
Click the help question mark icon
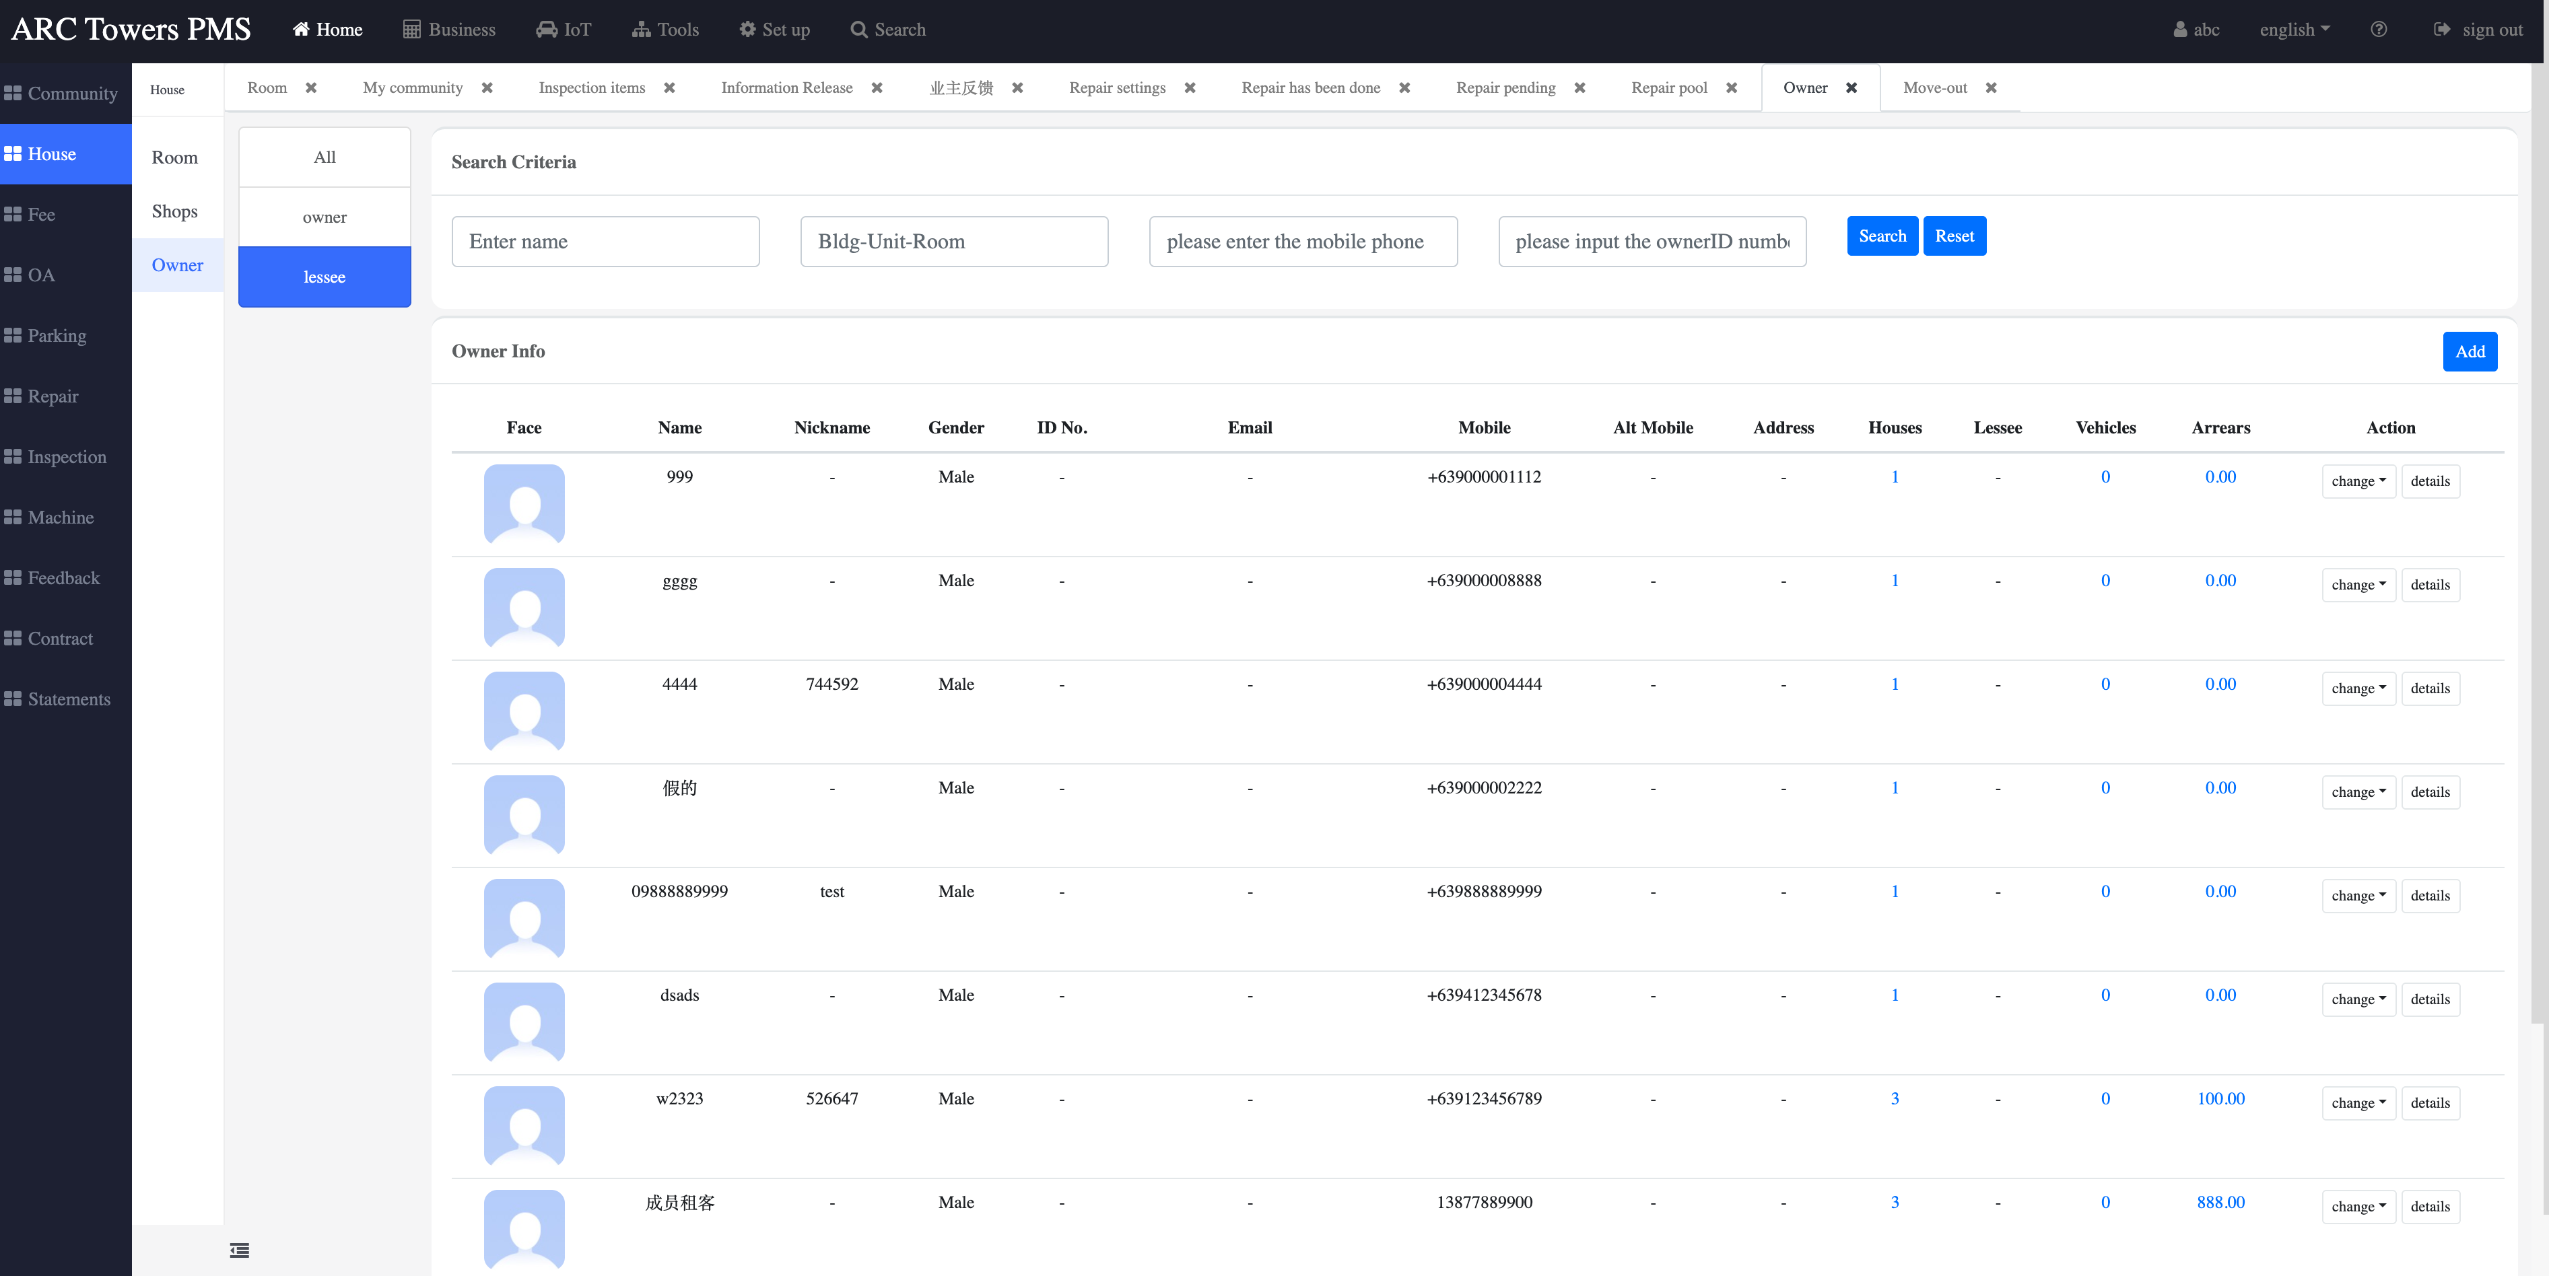coord(2378,30)
